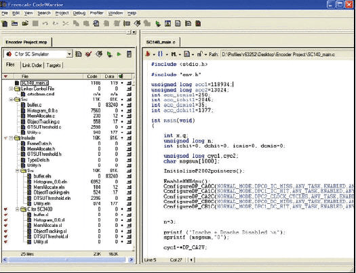Select the Encoder Project.mcp tab

[26, 42]
